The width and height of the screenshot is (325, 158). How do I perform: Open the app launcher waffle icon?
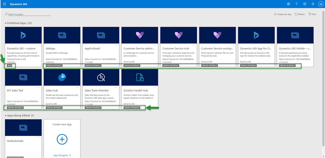pos(4,4)
